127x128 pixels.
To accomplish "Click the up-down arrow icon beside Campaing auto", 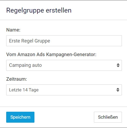I will point(118,65).
